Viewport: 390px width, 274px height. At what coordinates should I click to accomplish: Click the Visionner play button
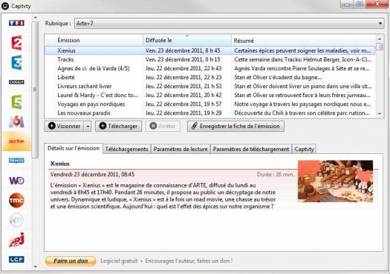pyautogui.click(x=65, y=126)
